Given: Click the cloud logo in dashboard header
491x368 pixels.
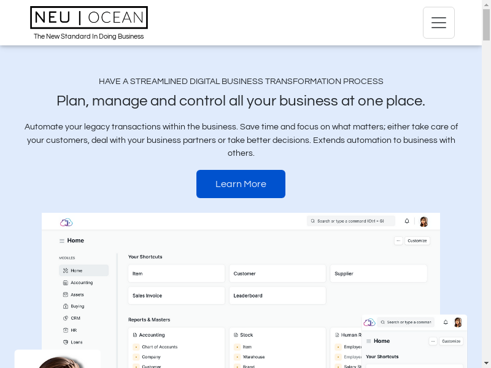Looking at the screenshot, I should [x=66, y=221].
